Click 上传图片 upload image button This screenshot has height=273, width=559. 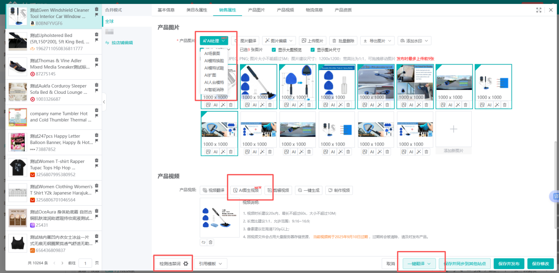point(312,41)
